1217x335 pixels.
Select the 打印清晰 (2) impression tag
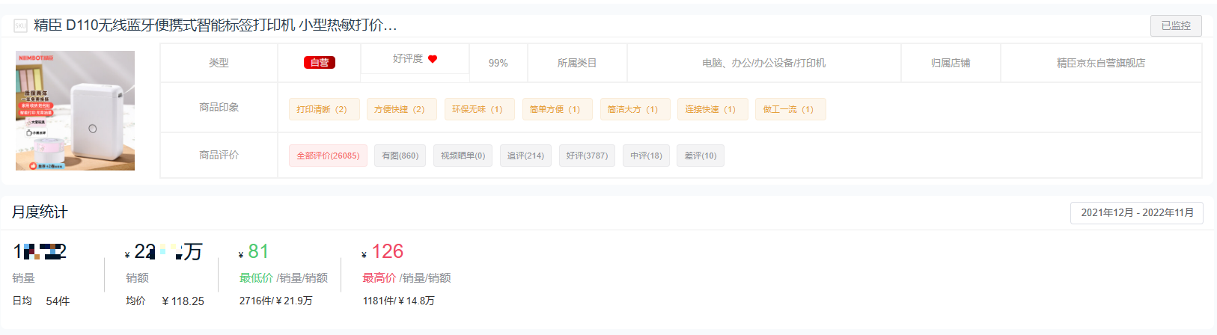[324, 109]
